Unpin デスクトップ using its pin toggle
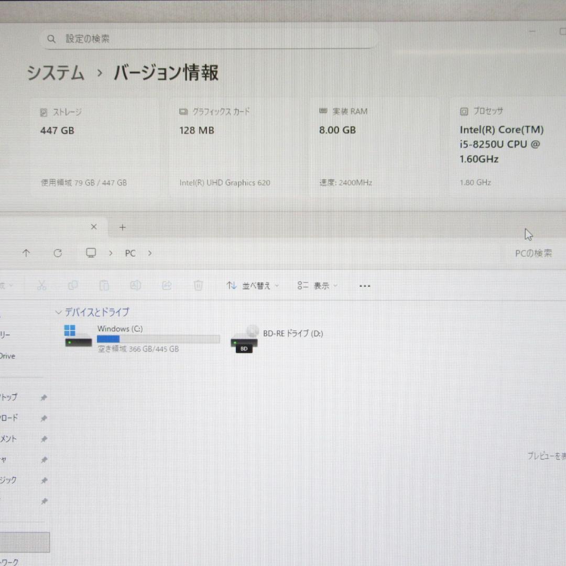This screenshot has width=566, height=566. point(44,397)
